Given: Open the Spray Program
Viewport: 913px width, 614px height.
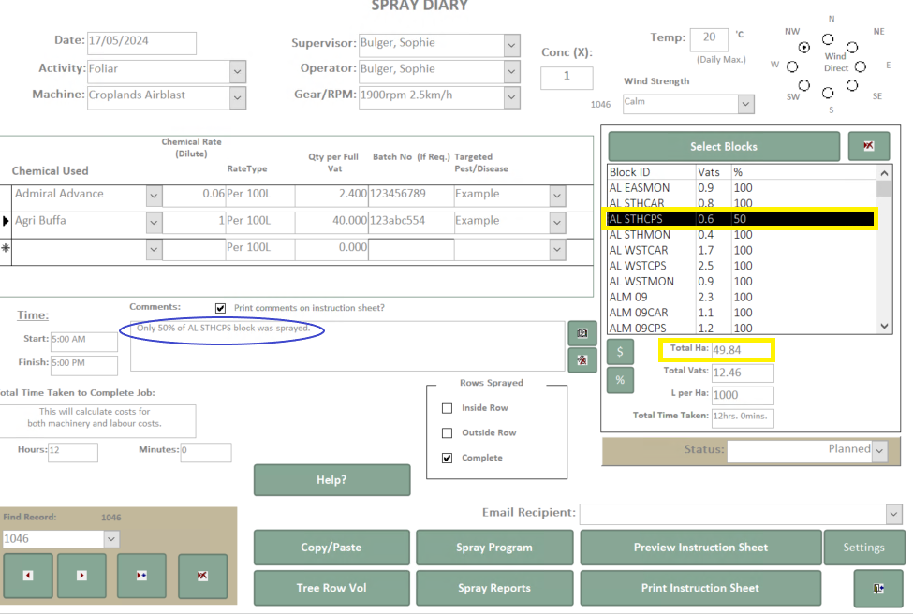Looking at the screenshot, I should (x=494, y=548).
